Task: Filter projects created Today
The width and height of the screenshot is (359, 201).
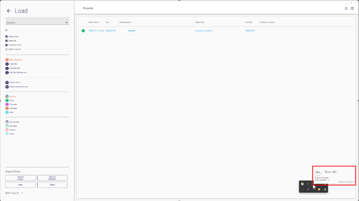Action: click(10, 100)
